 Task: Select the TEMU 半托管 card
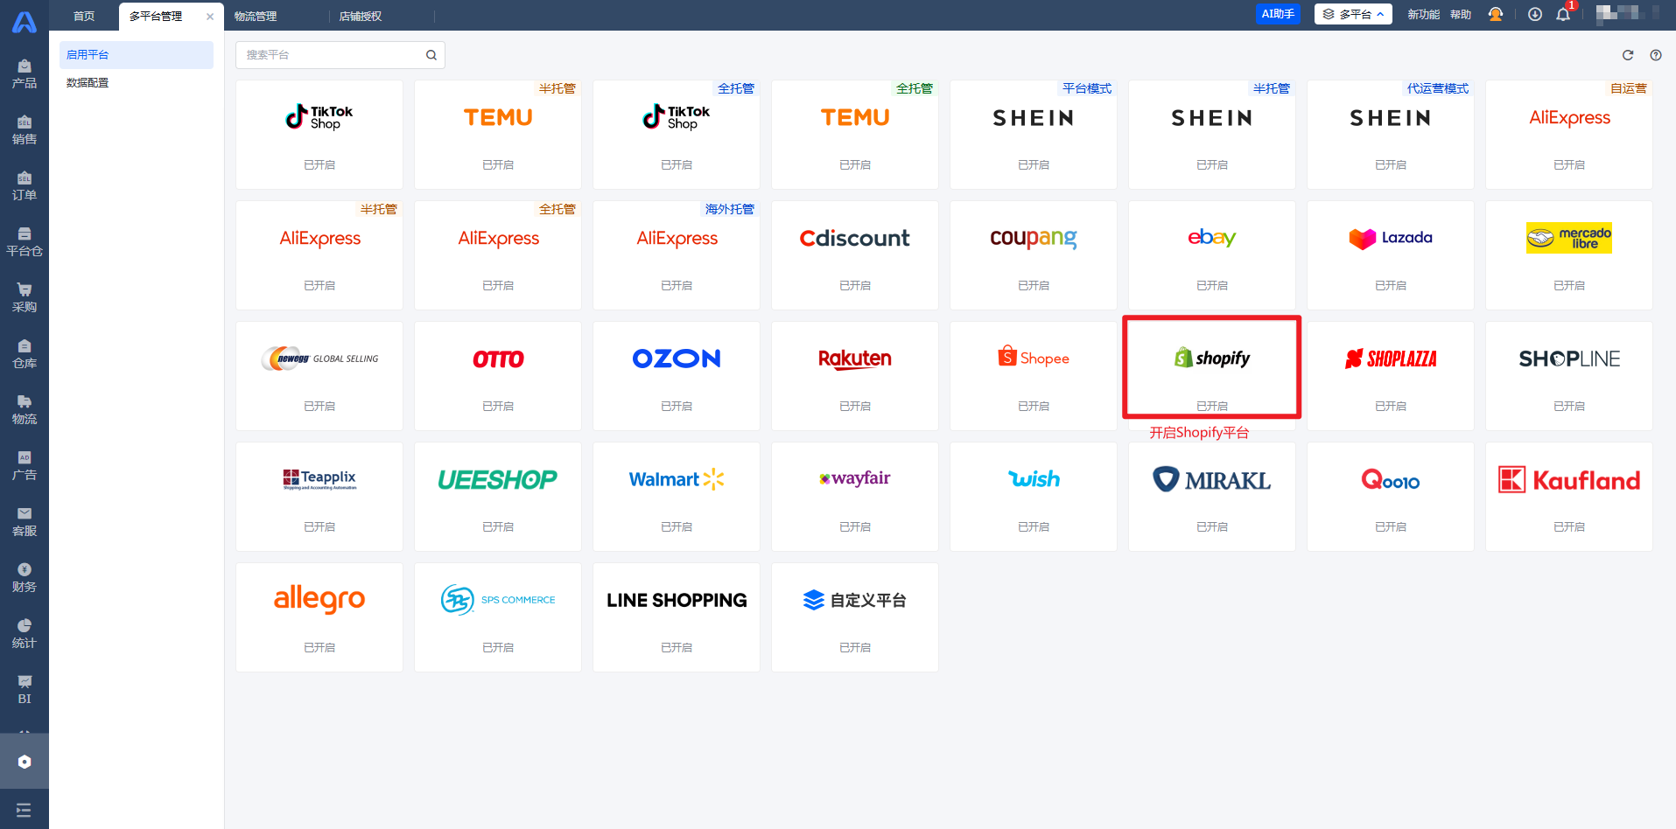[x=498, y=135]
